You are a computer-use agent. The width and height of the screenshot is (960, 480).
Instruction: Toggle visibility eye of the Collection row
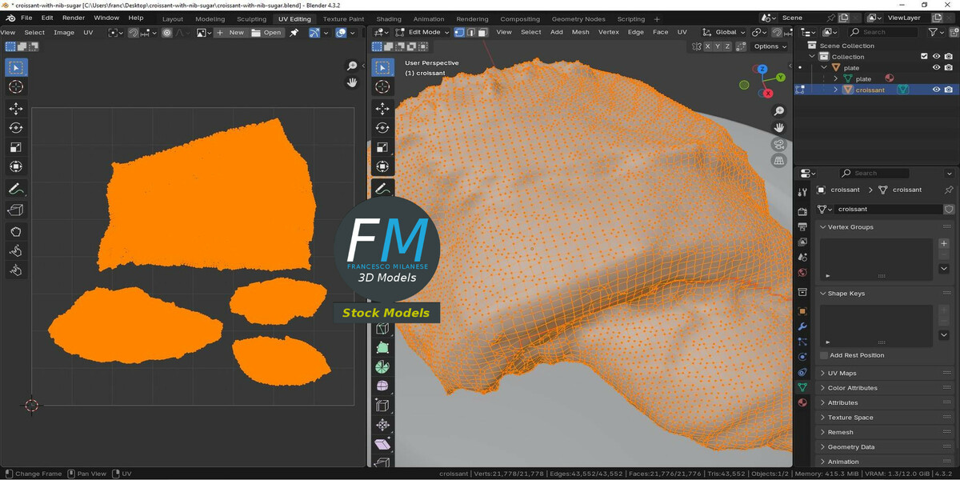click(936, 57)
